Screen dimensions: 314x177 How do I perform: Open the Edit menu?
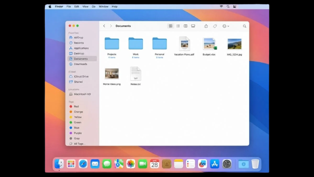pyautogui.click(x=77, y=7)
